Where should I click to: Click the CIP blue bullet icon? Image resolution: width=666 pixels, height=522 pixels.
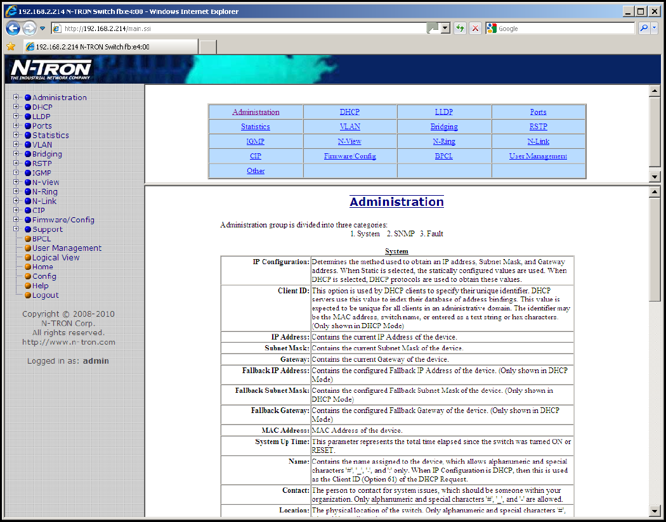(28, 211)
